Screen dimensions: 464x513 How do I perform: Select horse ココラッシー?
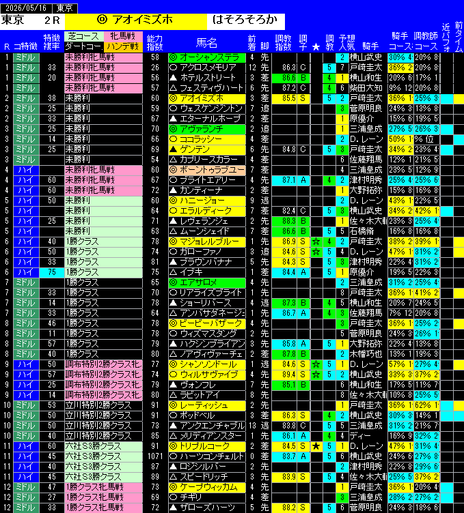point(207,139)
